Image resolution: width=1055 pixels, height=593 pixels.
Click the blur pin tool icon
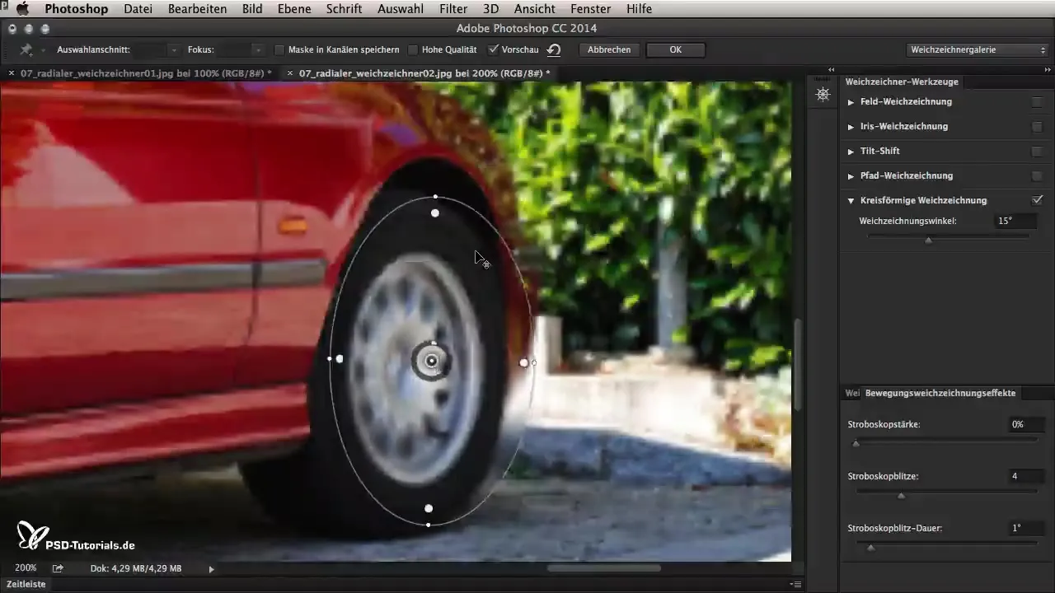[x=25, y=50]
